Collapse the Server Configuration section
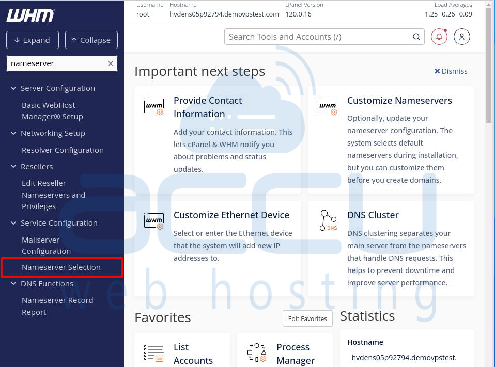The width and height of the screenshot is (495, 367). click(13, 88)
